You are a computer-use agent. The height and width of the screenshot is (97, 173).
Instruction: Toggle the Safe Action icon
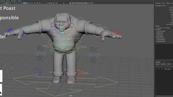(17, 3)
